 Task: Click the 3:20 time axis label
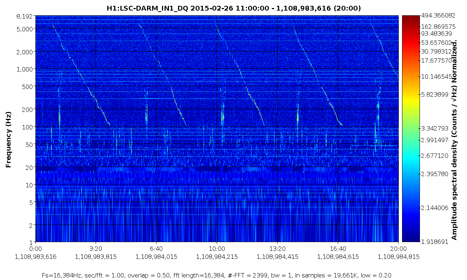pyautogui.click(x=96, y=249)
